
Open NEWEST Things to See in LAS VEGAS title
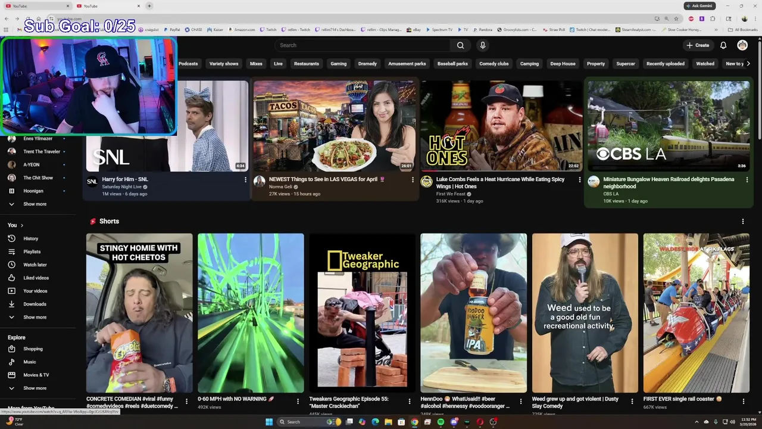[x=327, y=179]
